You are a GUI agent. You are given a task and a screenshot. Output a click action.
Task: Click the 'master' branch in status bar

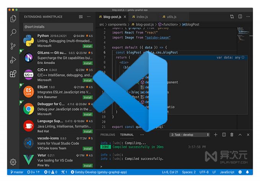17,172
